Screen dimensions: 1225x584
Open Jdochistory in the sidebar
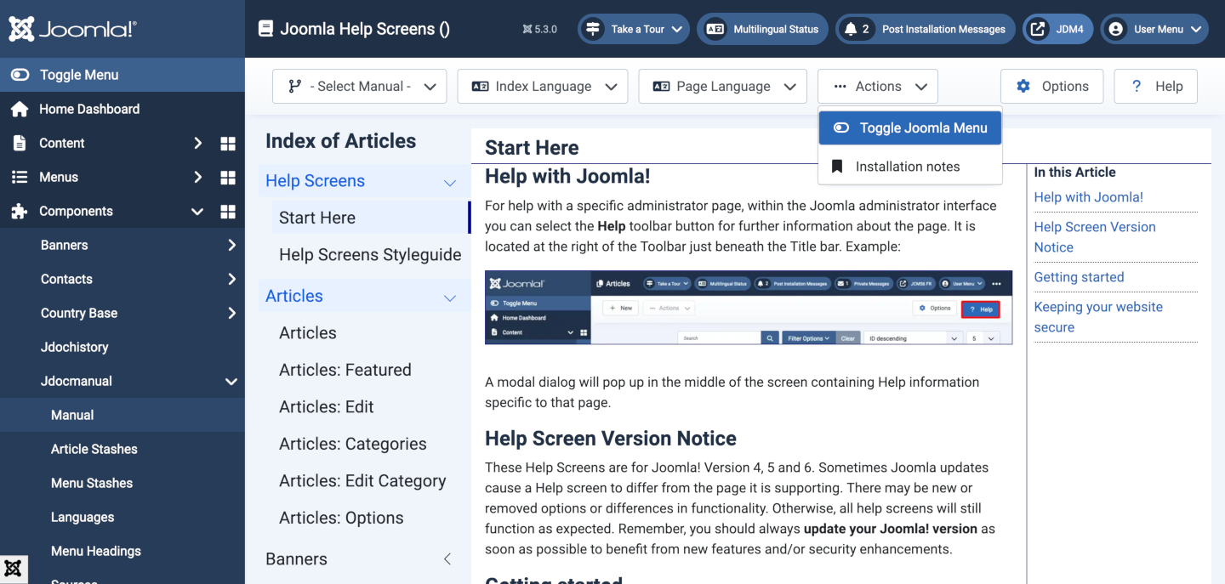tap(122, 347)
